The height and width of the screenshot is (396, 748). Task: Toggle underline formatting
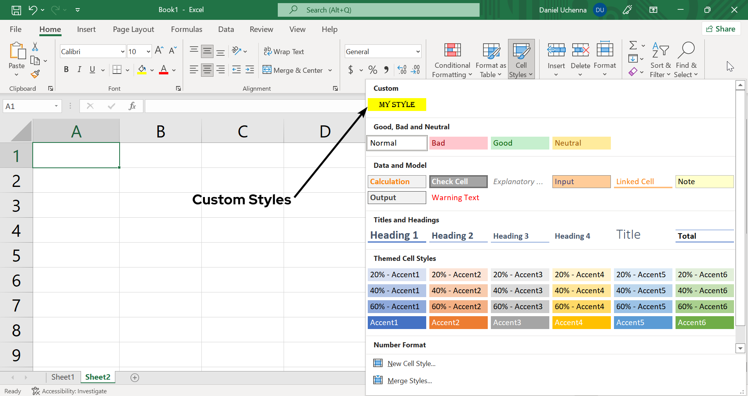[92, 70]
